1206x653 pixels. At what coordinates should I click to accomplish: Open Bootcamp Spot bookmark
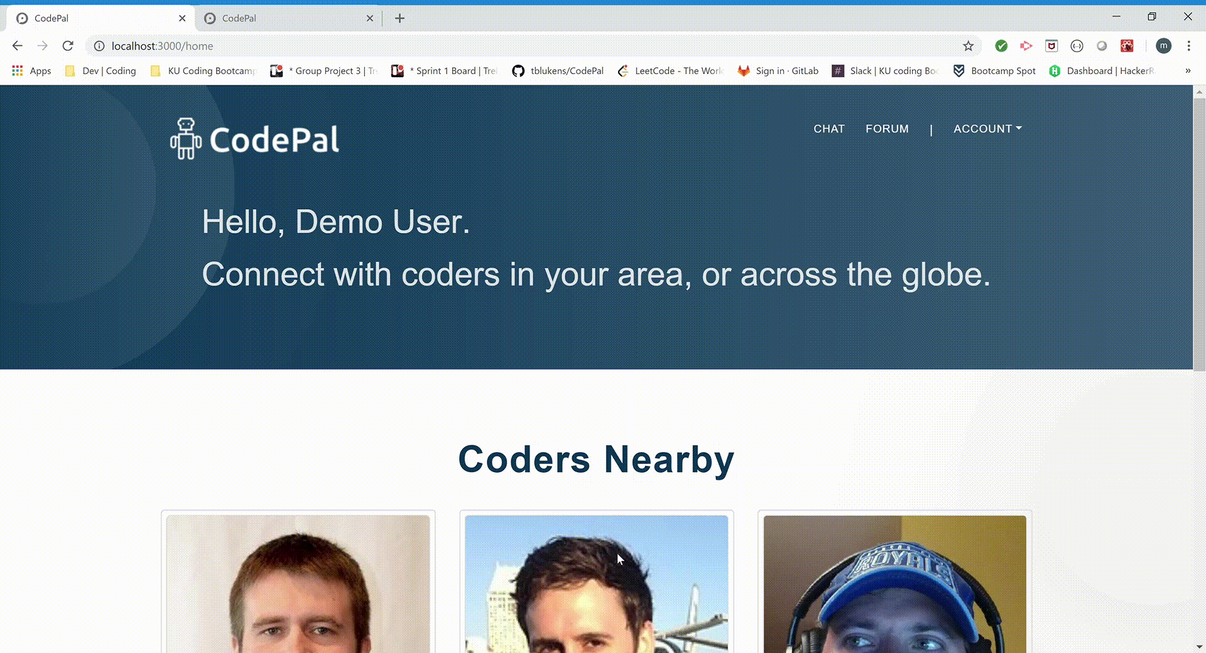[994, 71]
